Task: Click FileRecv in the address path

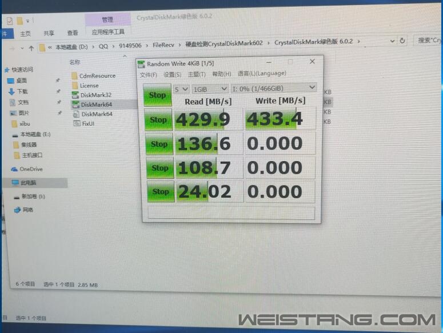Action: point(163,45)
